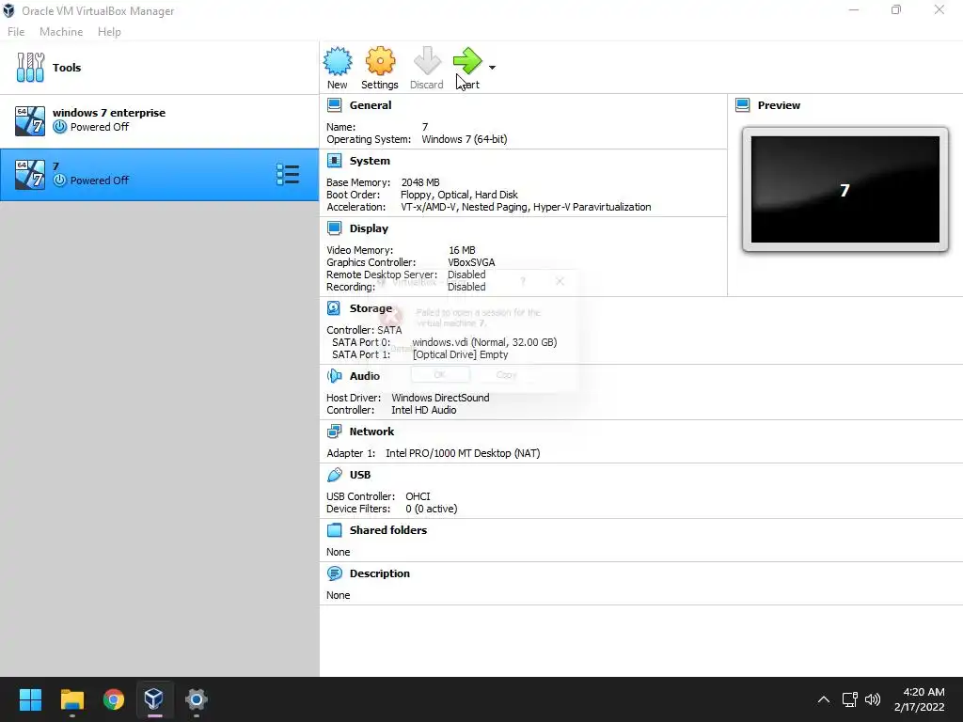Open Start button dropdown arrow
This screenshot has height=722, width=963.
[492, 67]
